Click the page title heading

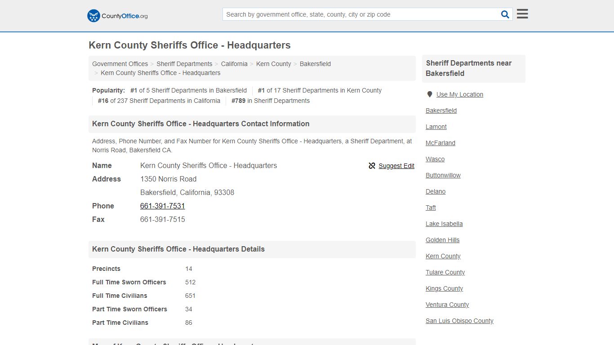[190, 45]
